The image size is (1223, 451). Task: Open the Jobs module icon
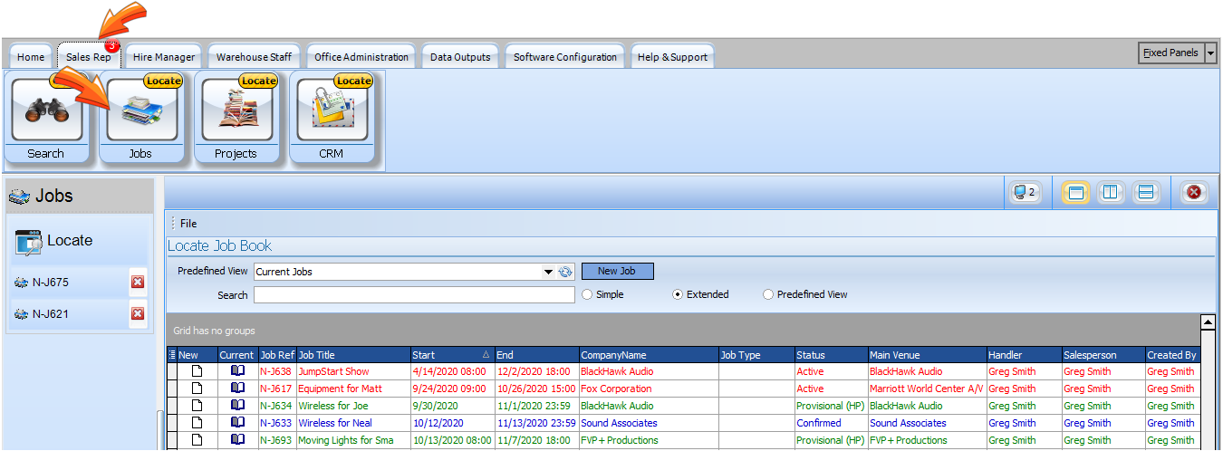pyautogui.click(x=141, y=111)
